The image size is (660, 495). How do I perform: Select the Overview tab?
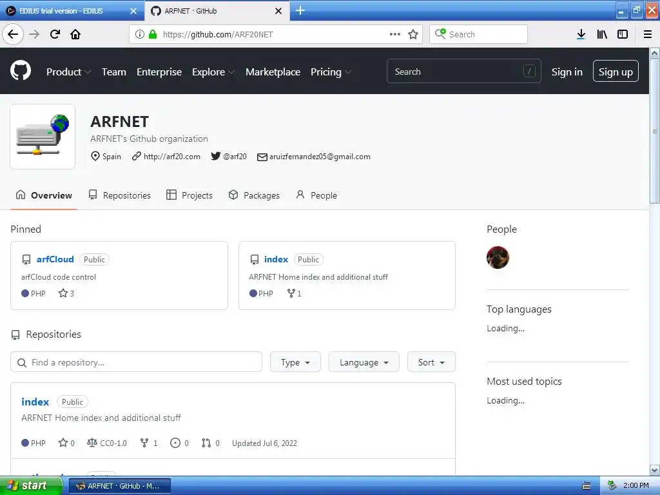point(44,195)
